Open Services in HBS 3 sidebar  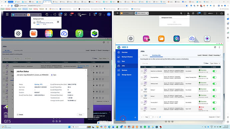pyautogui.click(x=127, y=70)
